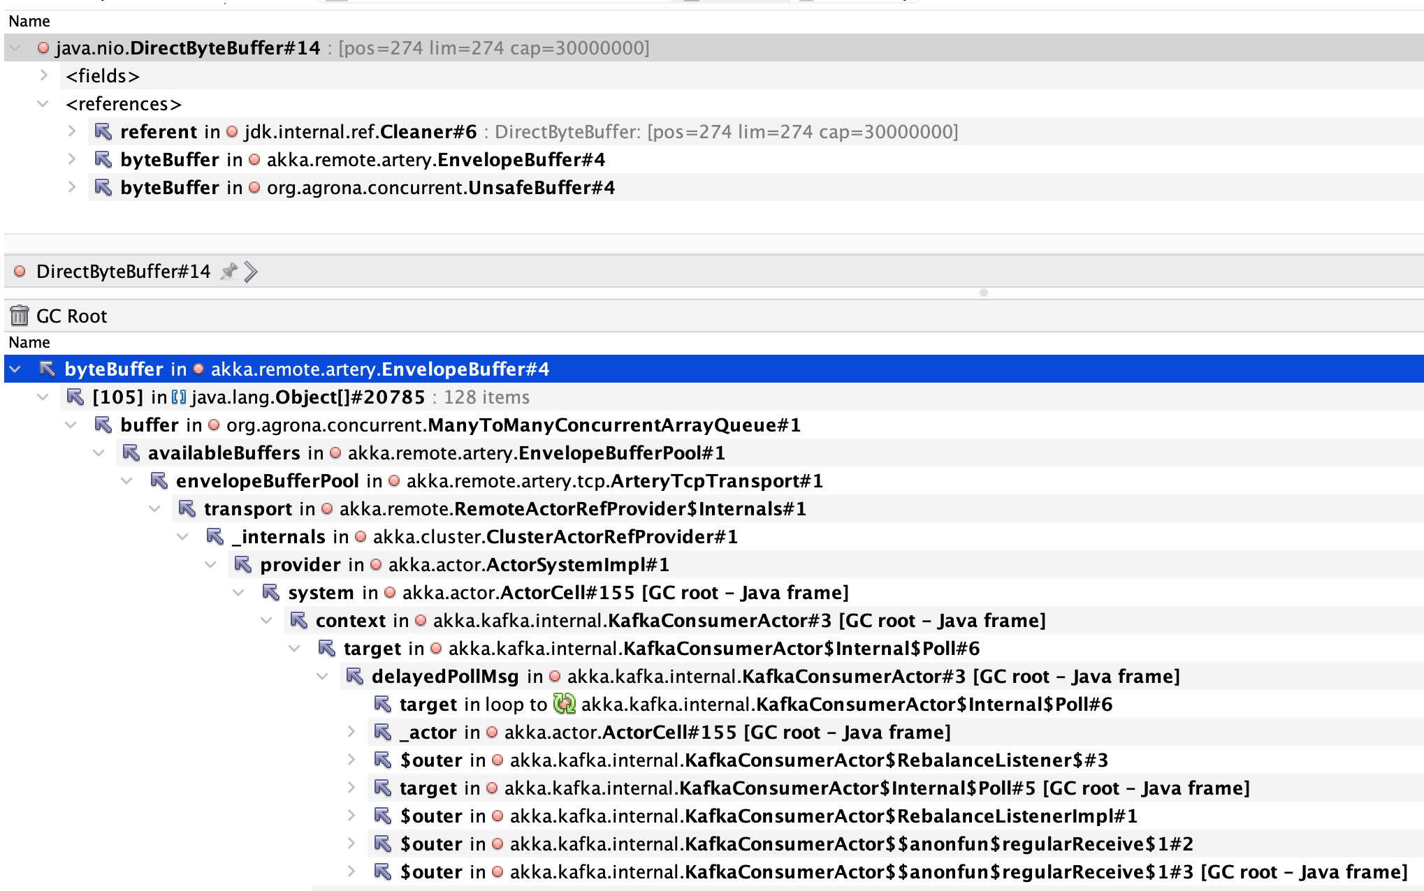This screenshot has width=1424, height=891.
Task: Collapse envelopeBufferPool in ArteryTcpTransport#1 node
Action: click(x=127, y=481)
